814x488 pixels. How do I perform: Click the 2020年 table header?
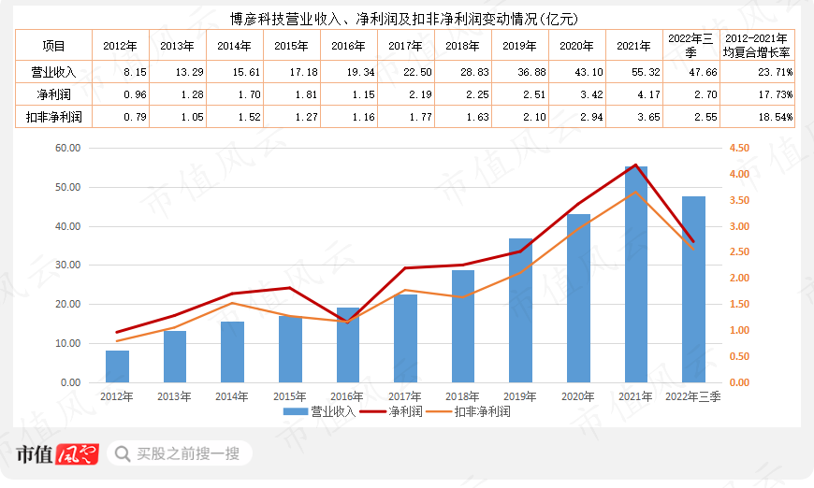point(577,46)
